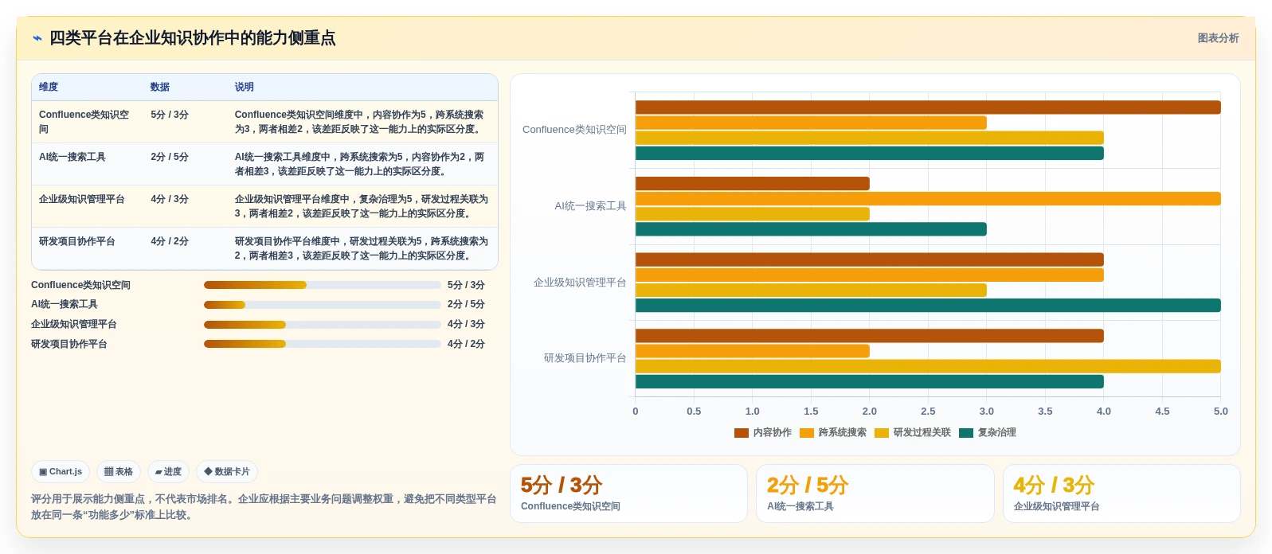
Task: Click description text for AI统一搜索工具 row
Action: tap(359, 164)
